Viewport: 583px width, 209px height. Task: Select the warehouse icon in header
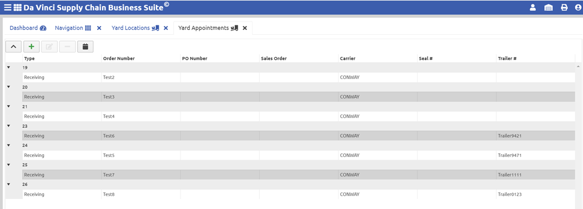(549, 7)
